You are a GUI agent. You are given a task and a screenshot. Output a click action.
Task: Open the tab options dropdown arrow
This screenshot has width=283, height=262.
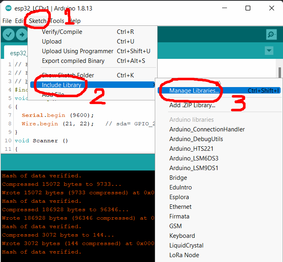point(269,50)
